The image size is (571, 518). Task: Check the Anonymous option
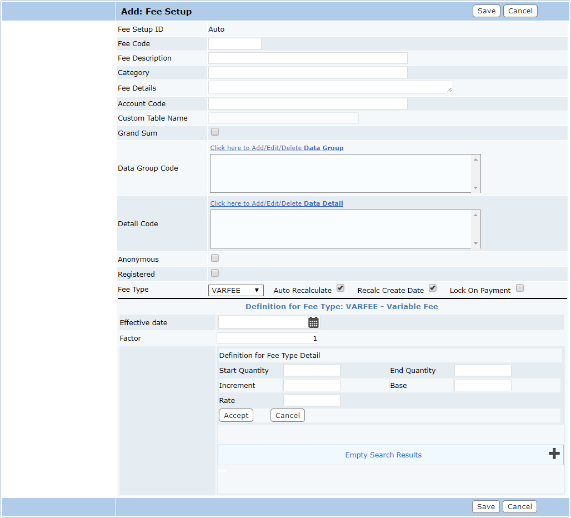click(x=214, y=257)
